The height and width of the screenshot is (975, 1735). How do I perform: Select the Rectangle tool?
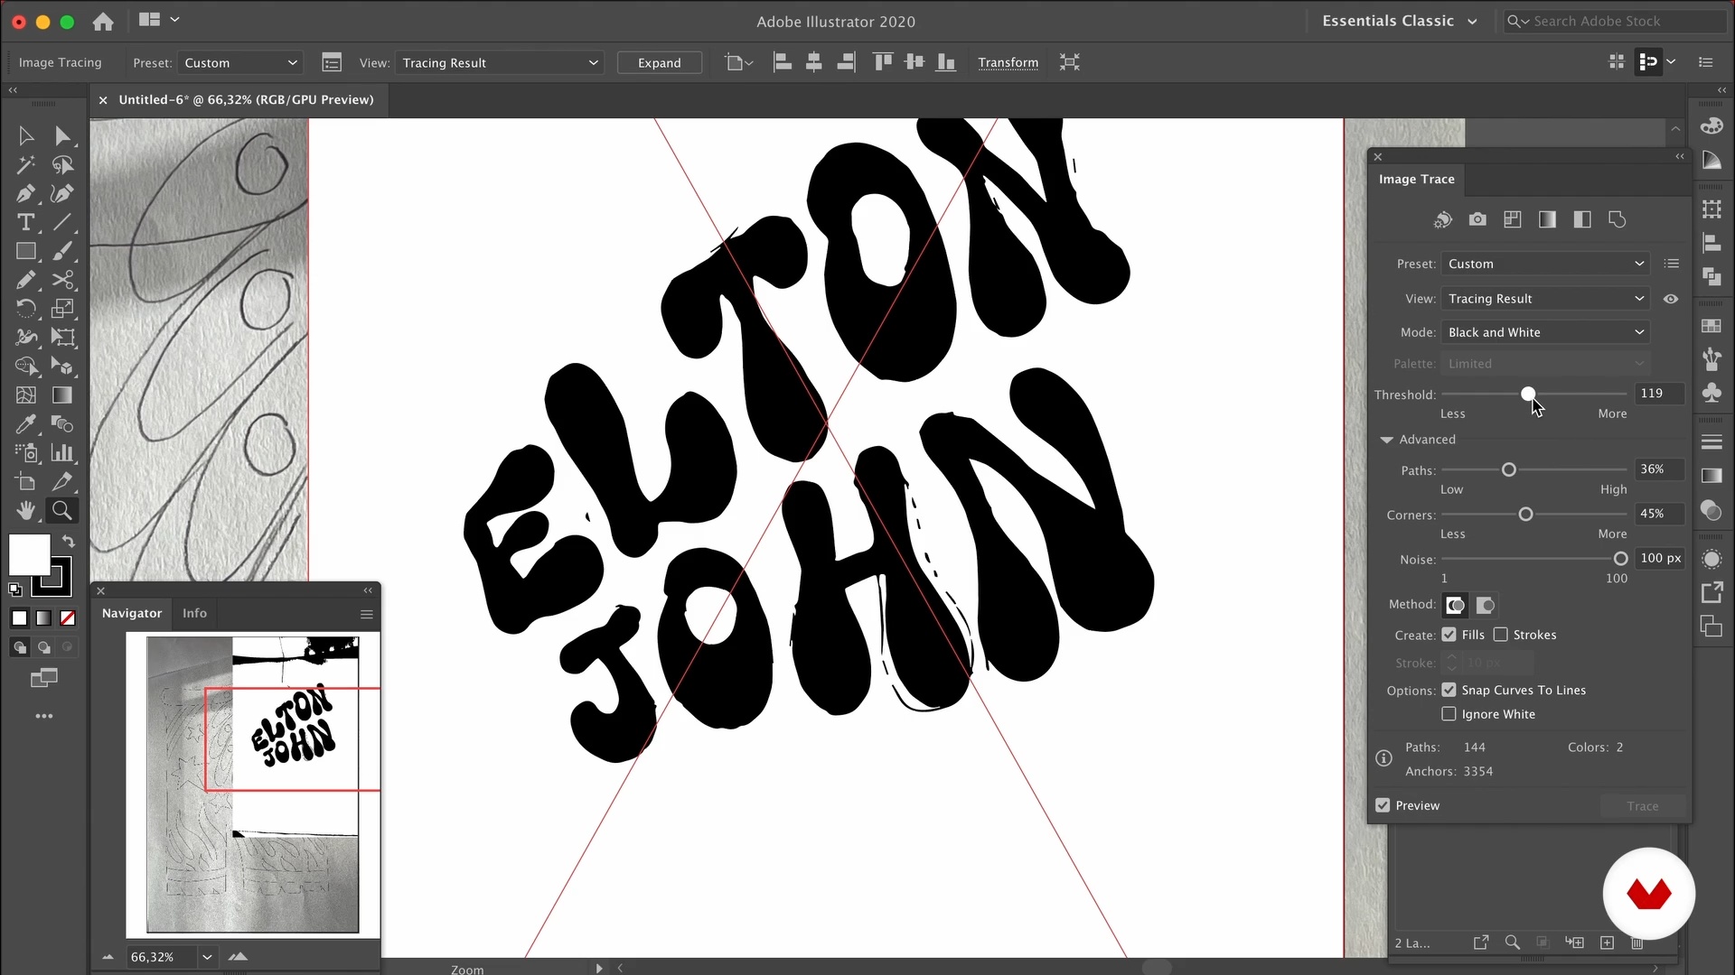[25, 251]
